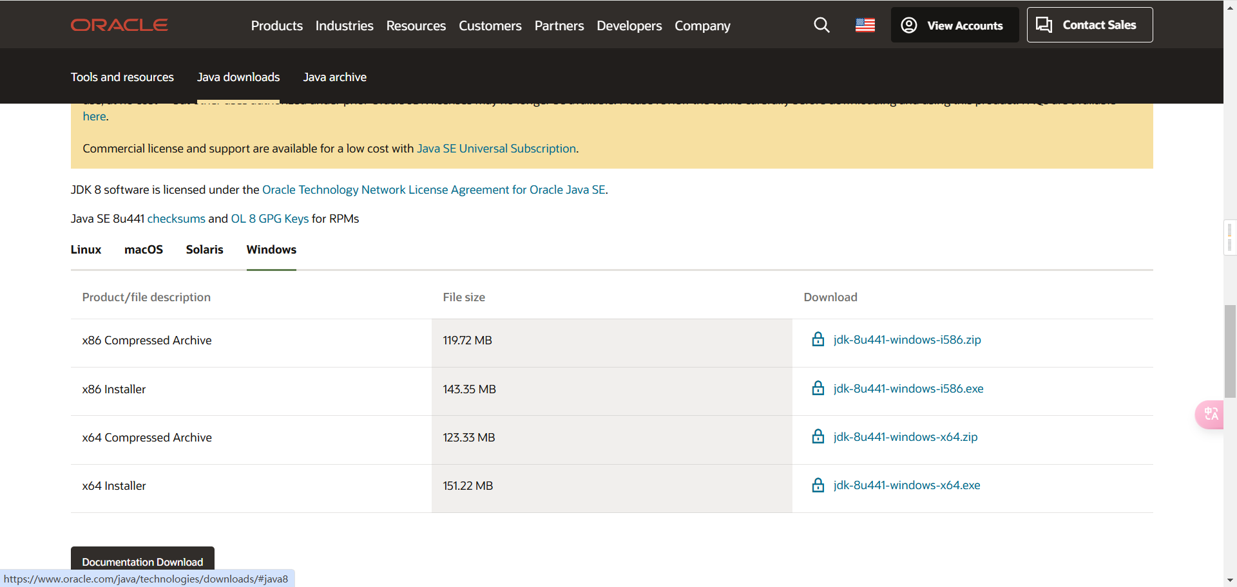Click the lock icon beside jdk-8u441-windows-x64.exe

click(818, 485)
